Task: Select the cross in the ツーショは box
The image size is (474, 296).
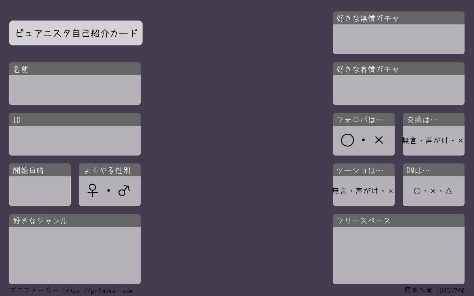Action: click(x=391, y=191)
